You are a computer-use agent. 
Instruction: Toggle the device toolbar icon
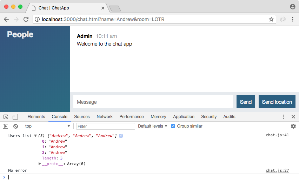point(15,117)
